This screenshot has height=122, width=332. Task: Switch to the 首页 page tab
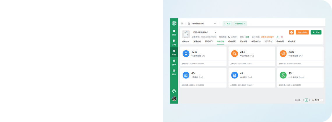[x=228, y=24]
